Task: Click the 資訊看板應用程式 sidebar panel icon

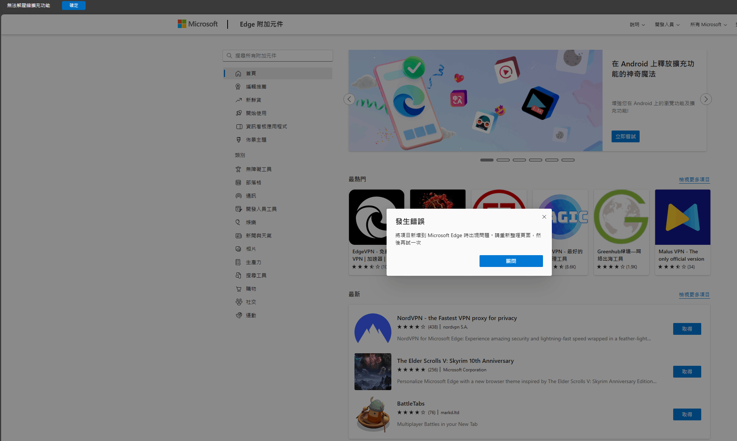Action: 239,126
